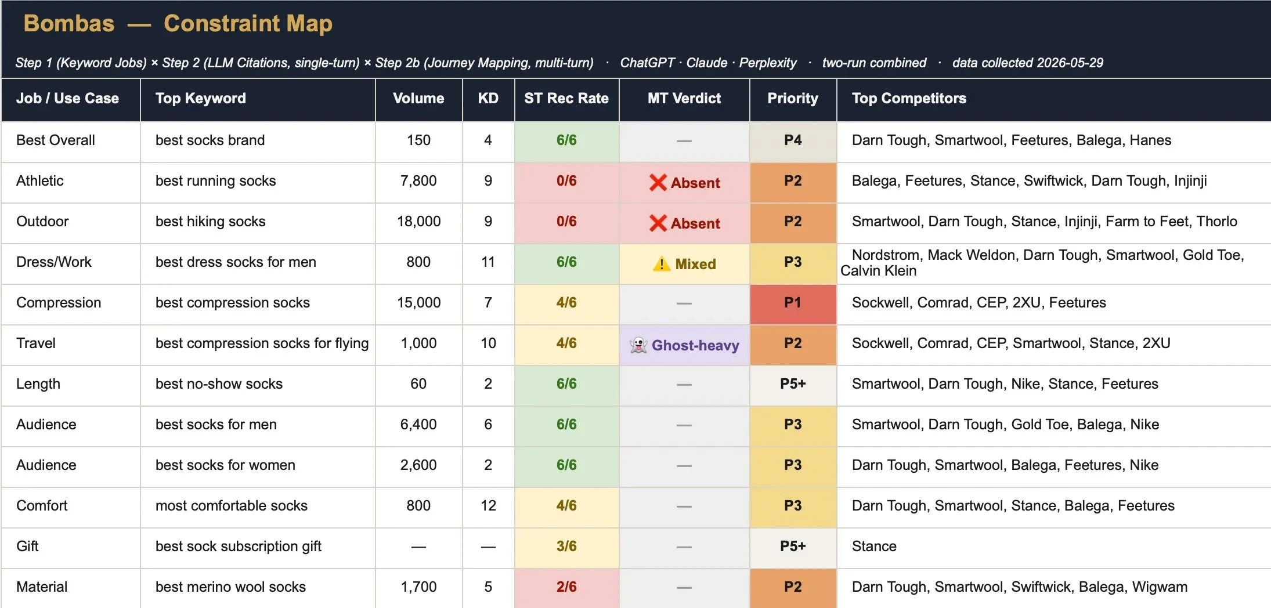The height and width of the screenshot is (608, 1271).
Task: Click the 18,000 volume value
Action: point(418,221)
